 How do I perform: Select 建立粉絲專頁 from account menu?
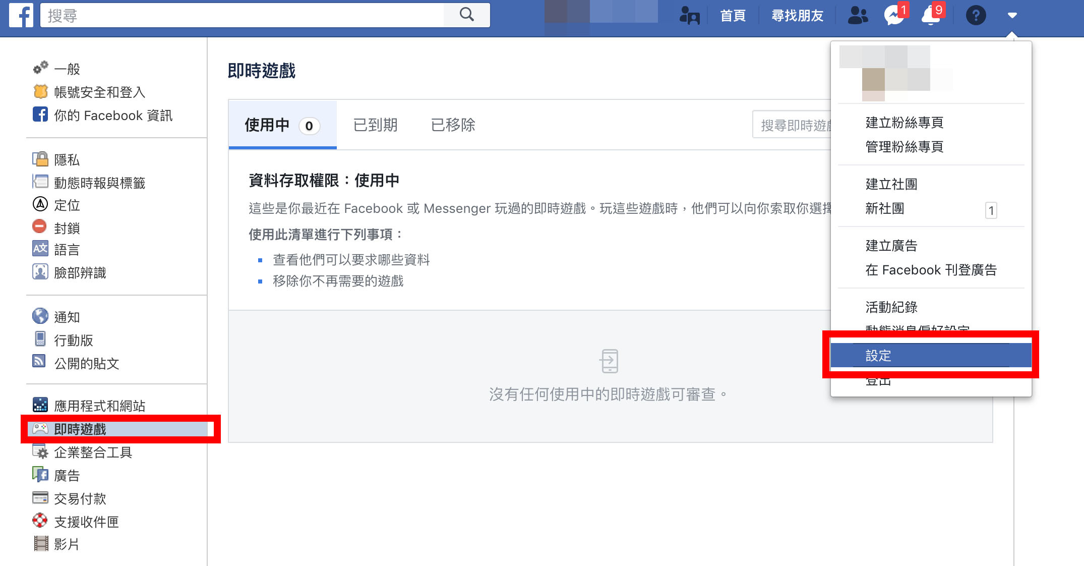[905, 122]
